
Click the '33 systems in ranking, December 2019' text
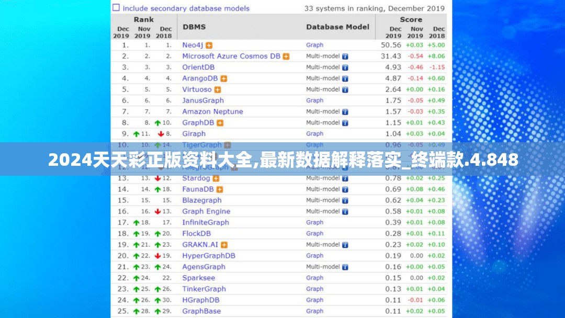pos(375,8)
